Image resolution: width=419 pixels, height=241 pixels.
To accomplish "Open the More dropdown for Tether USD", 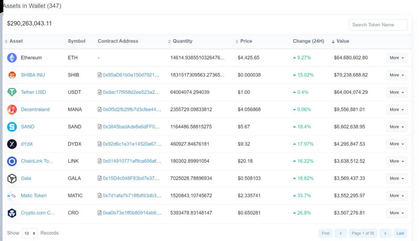I will [x=397, y=92].
